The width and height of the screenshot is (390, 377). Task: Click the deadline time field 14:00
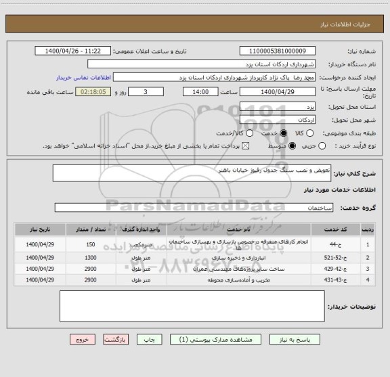coord(200,92)
